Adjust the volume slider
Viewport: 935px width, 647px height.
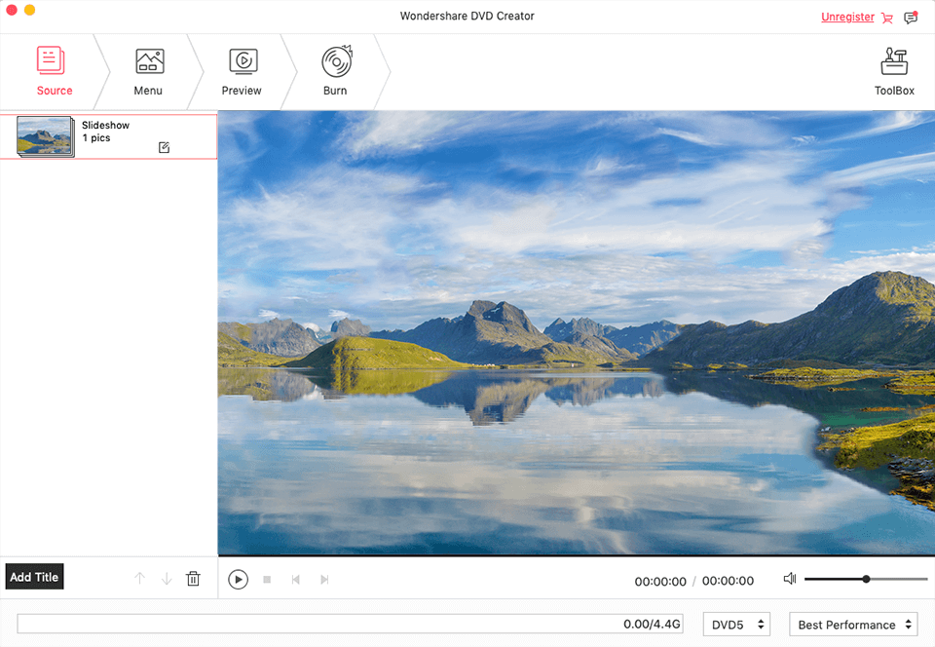coord(865,578)
